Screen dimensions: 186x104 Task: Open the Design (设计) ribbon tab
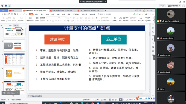click(42, 14)
